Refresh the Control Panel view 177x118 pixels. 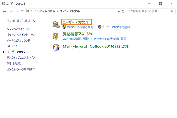(x=123, y=11)
